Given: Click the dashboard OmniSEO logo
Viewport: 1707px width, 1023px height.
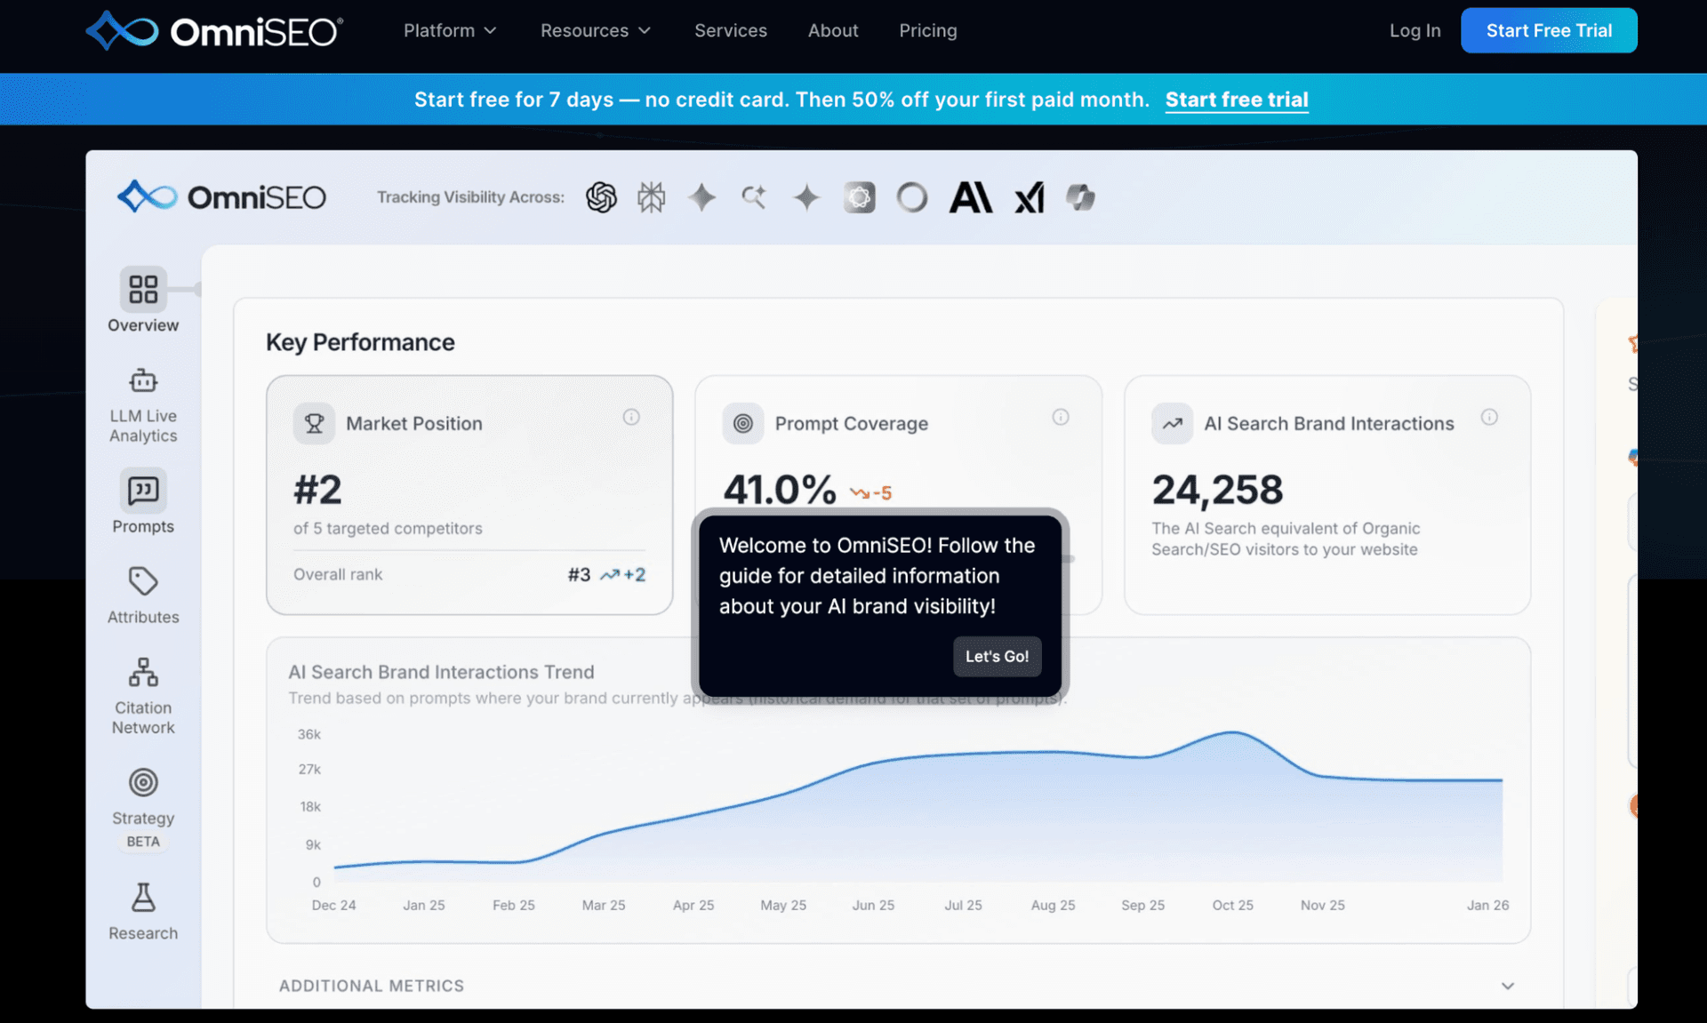Looking at the screenshot, I should 222,196.
